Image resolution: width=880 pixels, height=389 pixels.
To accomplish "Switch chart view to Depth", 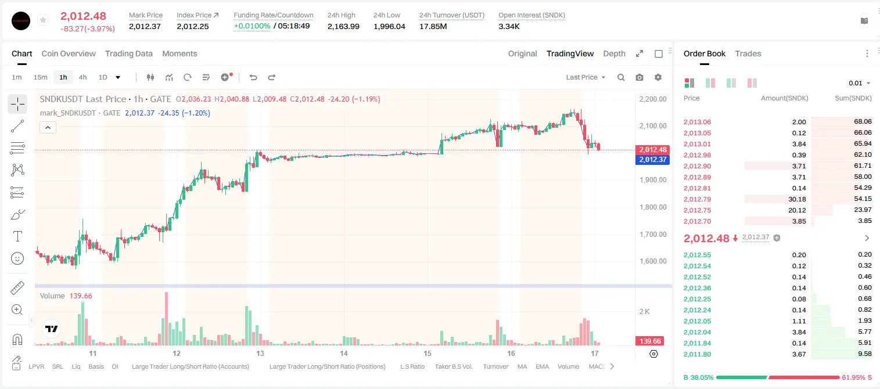I will 614,53.
